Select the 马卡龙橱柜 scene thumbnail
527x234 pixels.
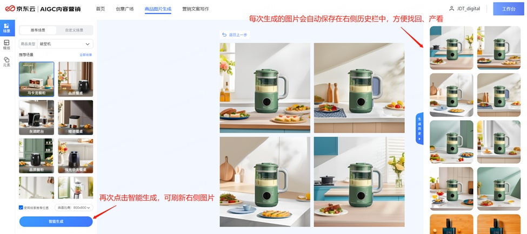click(x=36, y=79)
